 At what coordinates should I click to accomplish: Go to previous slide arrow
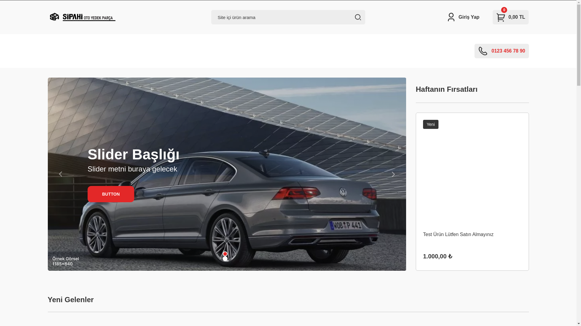pos(61,174)
